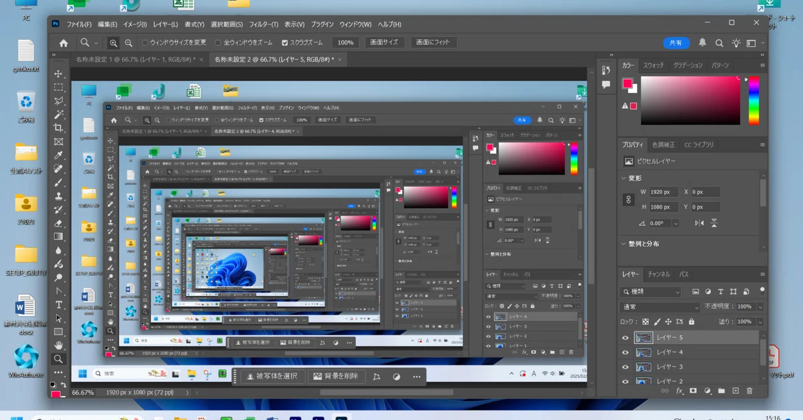
Task: Click flip horizontal icon in Properties panel
Action: (x=699, y=223)
